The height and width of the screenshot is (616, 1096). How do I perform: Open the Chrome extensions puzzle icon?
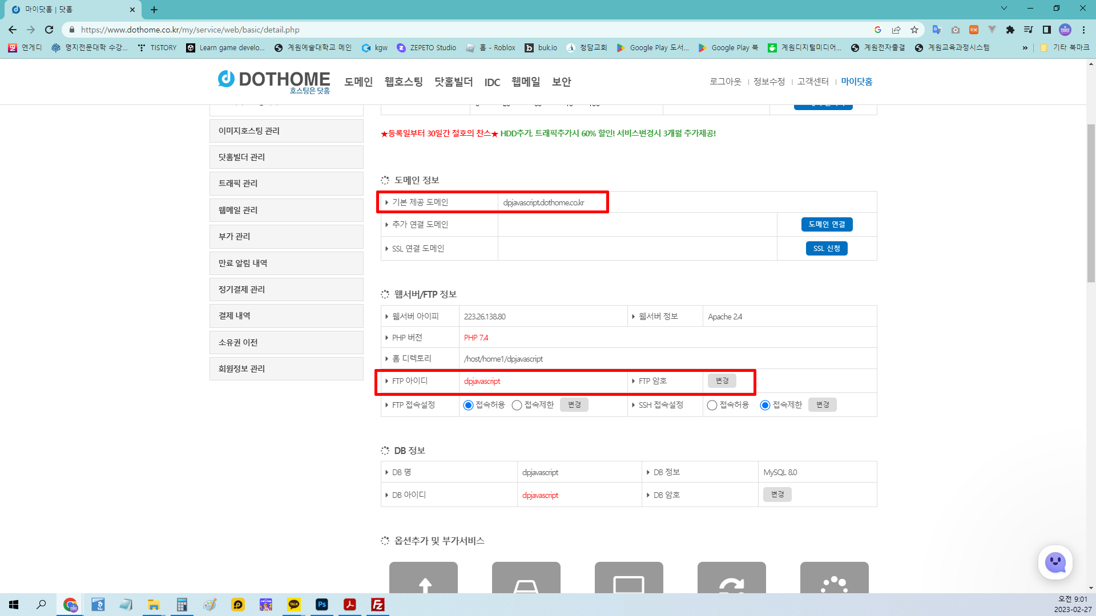pos(1010,30)
